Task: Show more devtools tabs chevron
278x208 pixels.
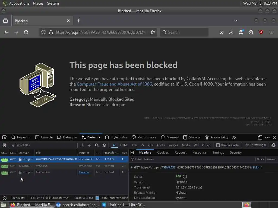Action: point(234,137)
